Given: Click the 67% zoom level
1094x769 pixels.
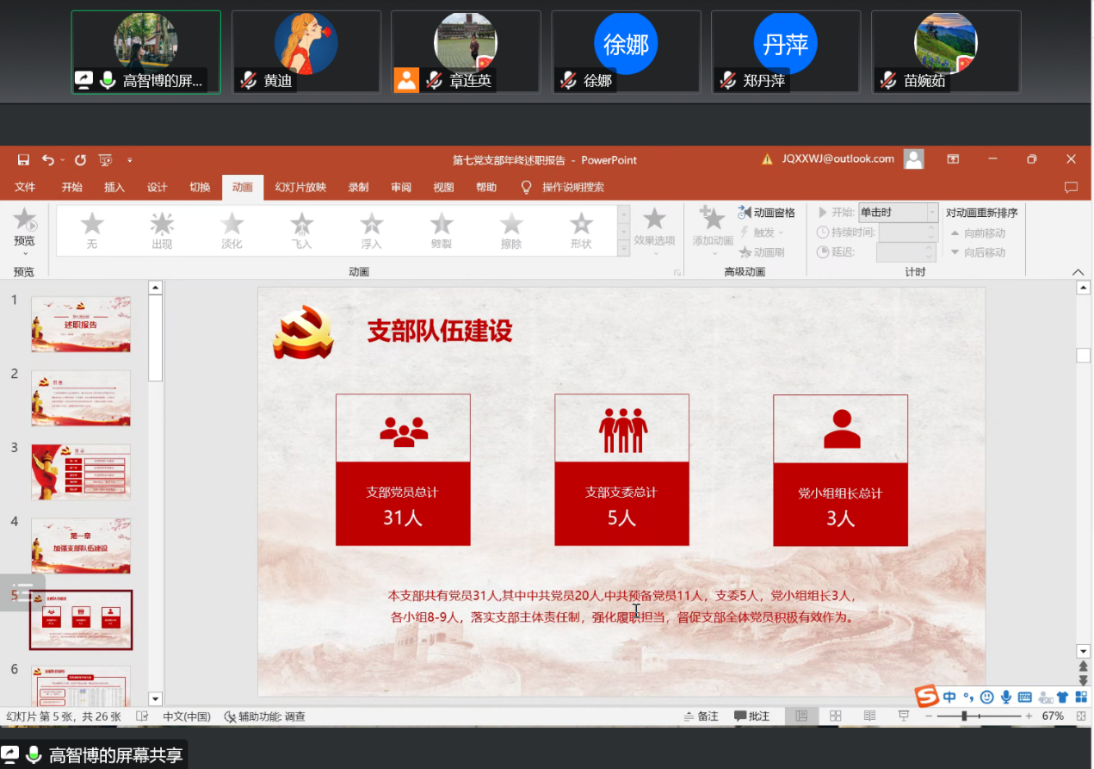Looking at the screenshot, I should pos(1053,716).
